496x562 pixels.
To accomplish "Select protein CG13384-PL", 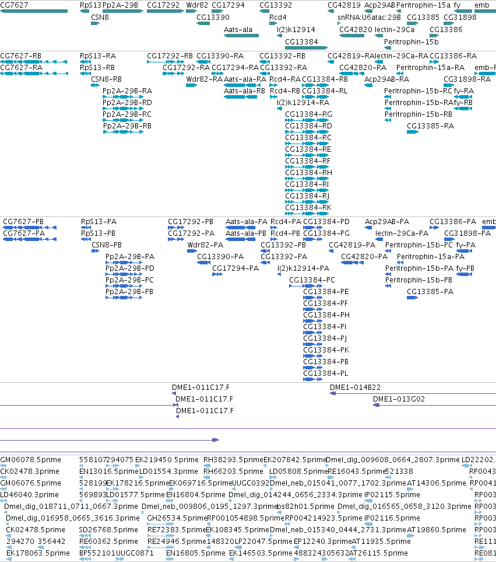I will 326,374.
